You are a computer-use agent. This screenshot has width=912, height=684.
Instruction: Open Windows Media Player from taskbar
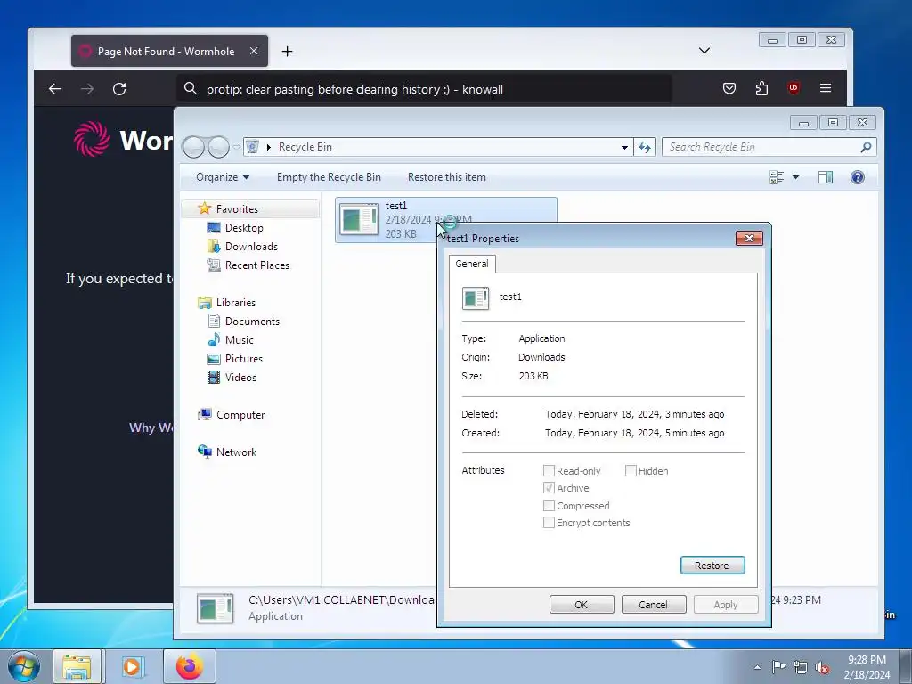coord(132,666)
